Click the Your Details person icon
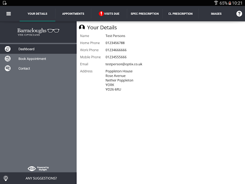 pyautogui.click(x=82, y=27)
